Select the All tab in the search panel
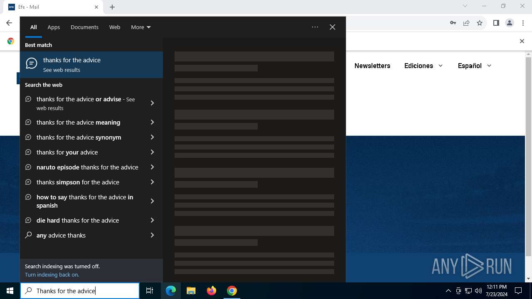Screen dimensions: 532x299 [x=34, y=27]
